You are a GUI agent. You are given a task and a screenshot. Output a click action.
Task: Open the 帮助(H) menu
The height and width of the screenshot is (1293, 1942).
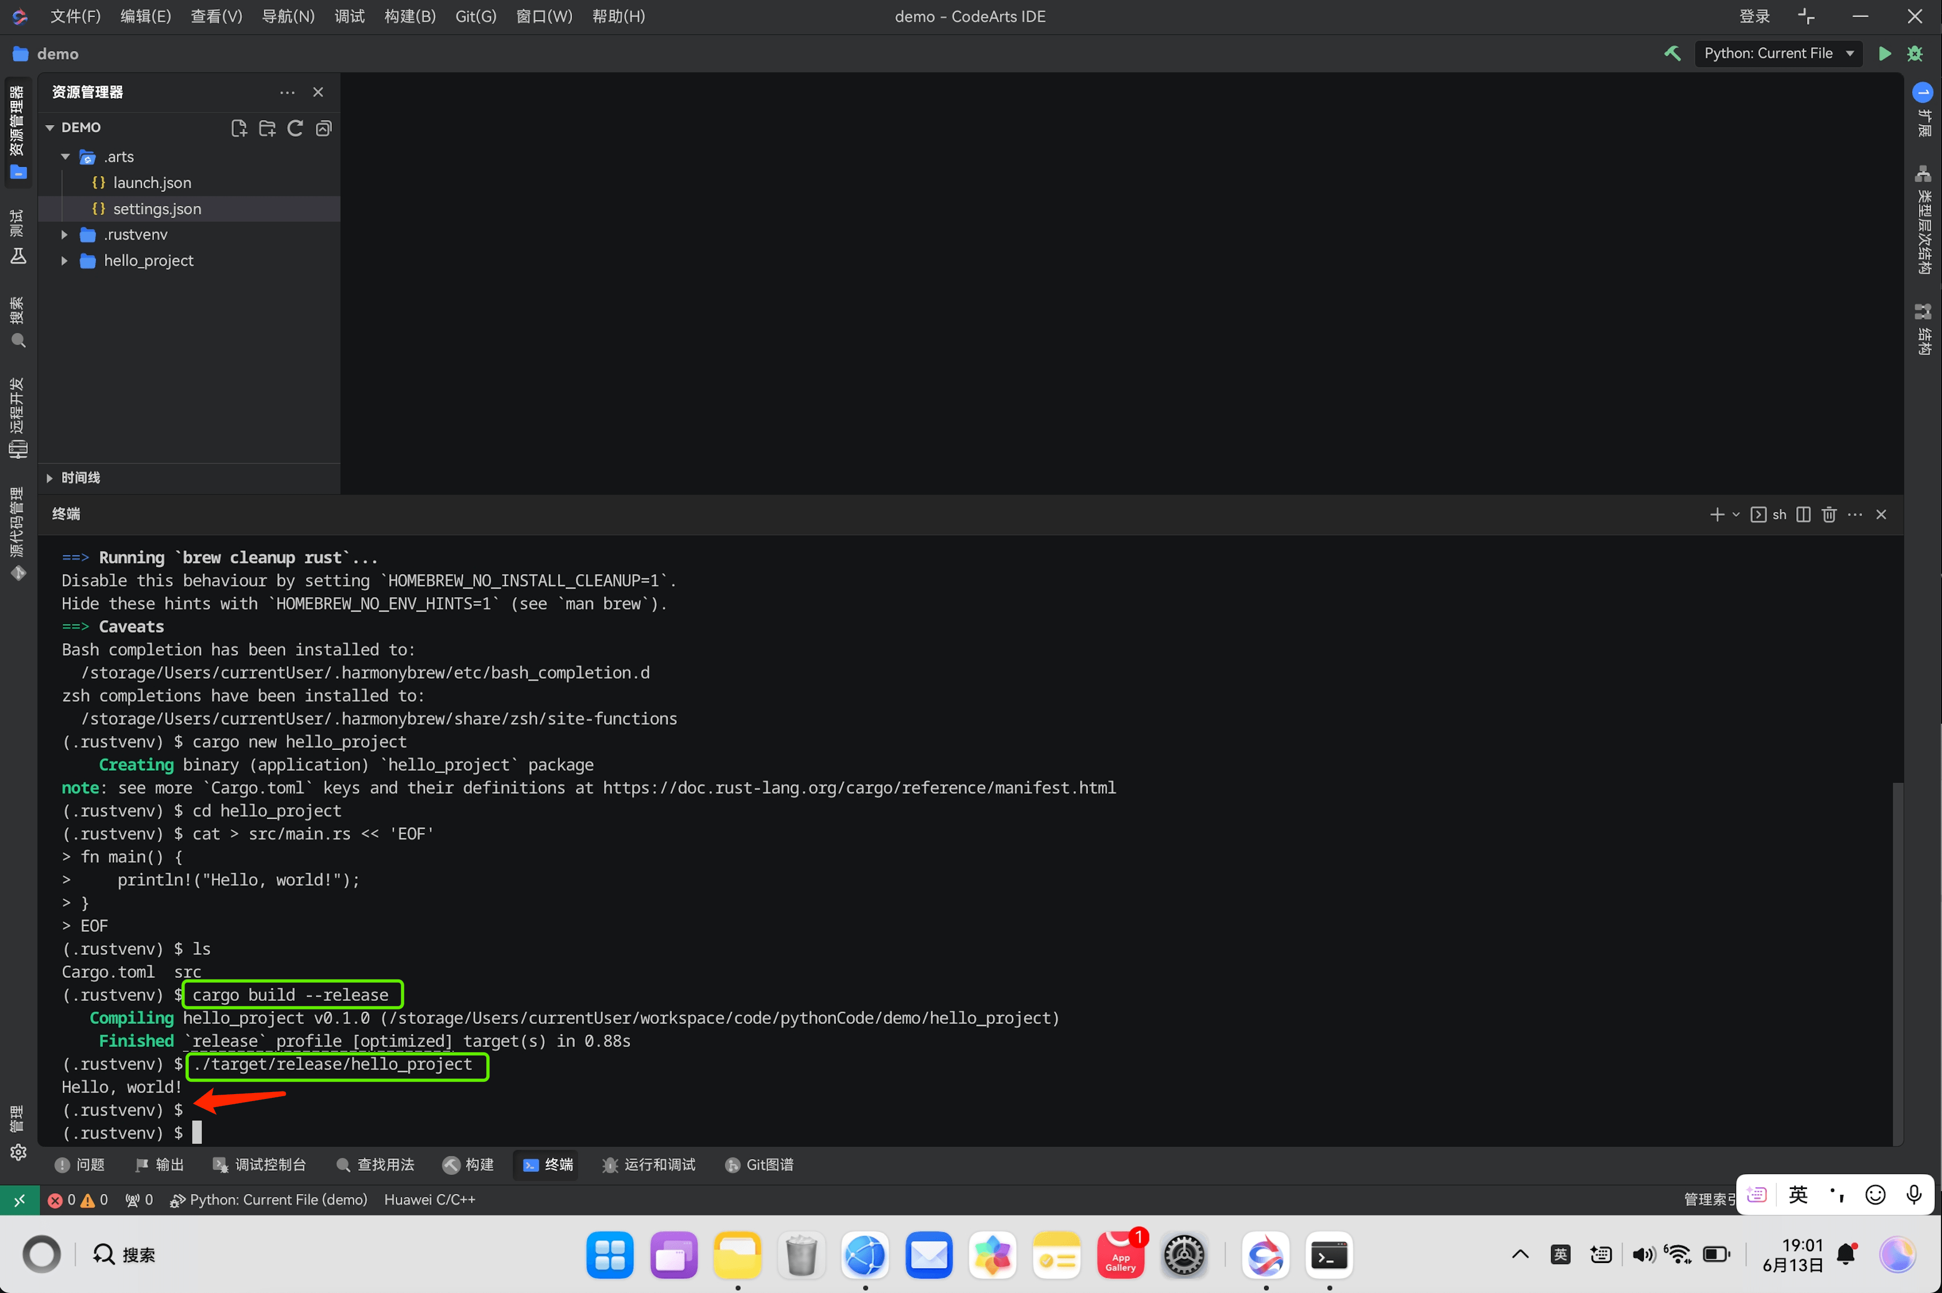[x=619, y=17]
